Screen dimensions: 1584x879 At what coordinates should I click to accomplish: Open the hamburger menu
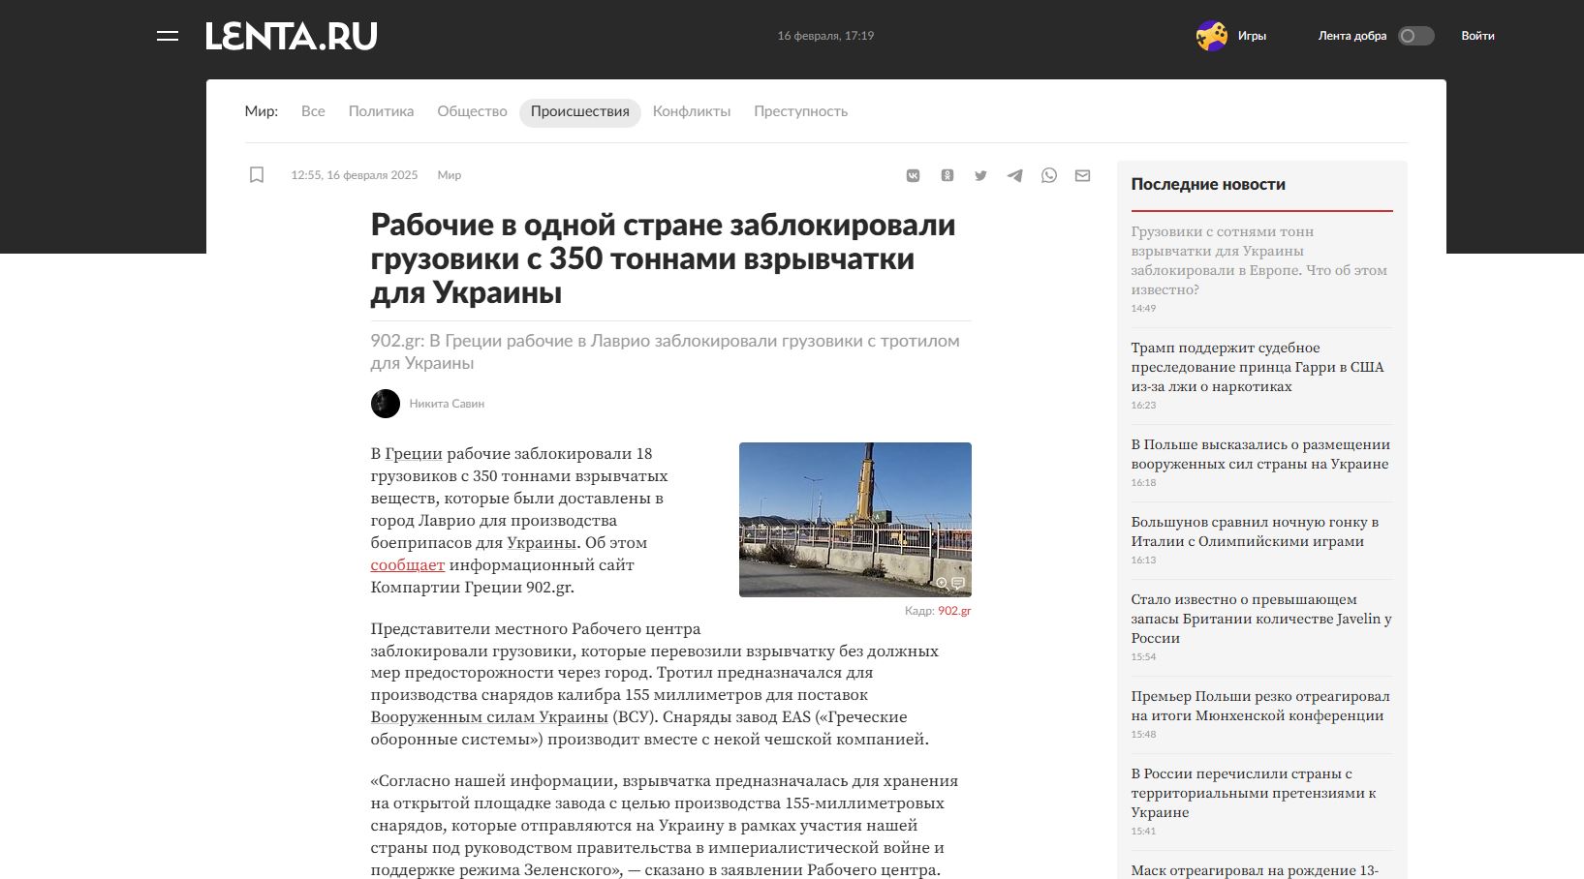(168, 36)
